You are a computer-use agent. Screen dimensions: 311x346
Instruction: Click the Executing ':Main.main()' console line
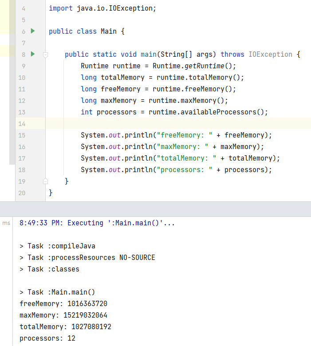(x=97, y=223)
